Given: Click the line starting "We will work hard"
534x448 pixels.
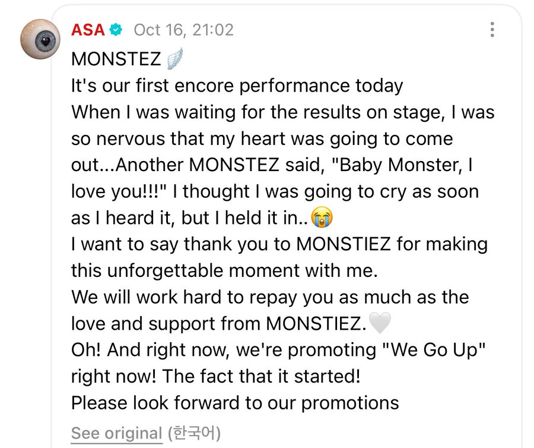Looking at the screenshot, I should (x=270, y=297).
